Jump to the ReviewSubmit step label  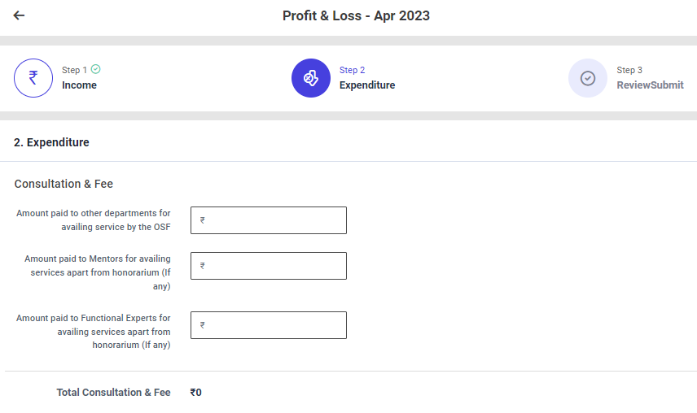(650, 85)
